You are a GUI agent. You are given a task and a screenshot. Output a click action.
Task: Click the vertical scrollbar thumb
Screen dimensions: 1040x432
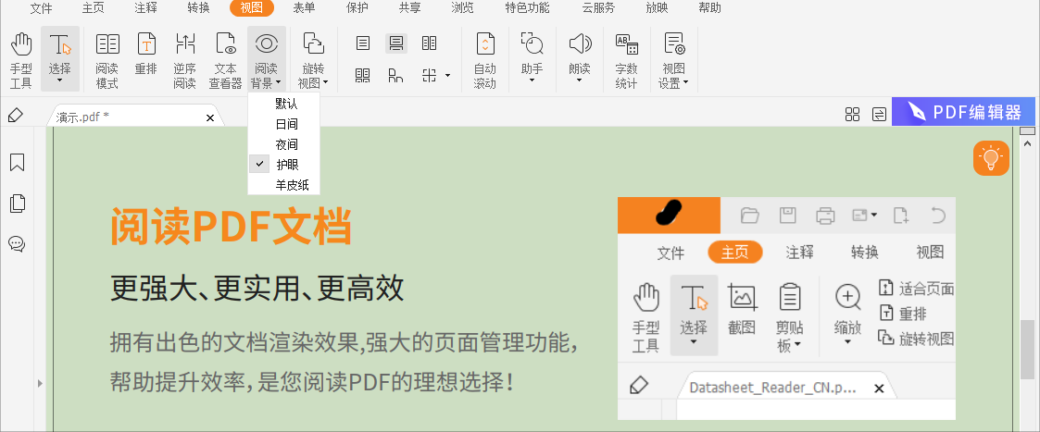click(1027, 349)
